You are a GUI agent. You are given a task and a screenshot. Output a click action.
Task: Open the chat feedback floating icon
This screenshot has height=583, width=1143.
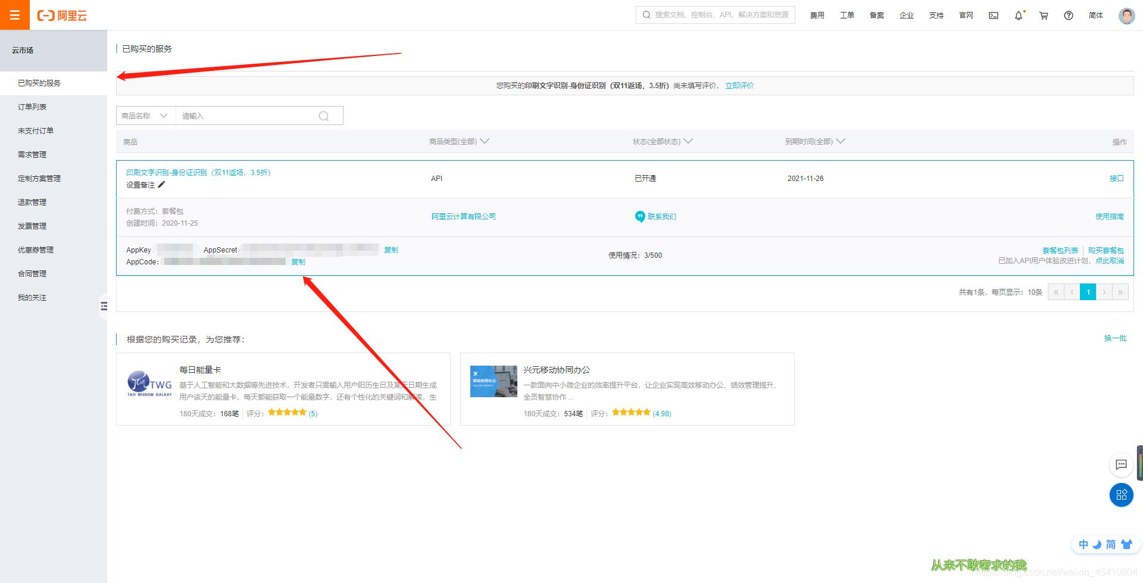tap(1121, 464)
